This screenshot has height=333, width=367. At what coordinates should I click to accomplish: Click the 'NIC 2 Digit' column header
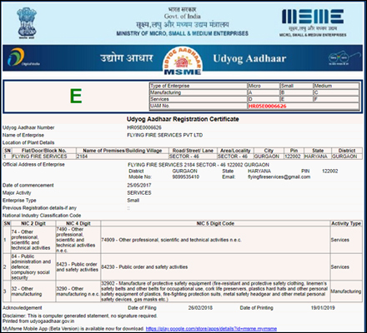(x=33, y=223)
